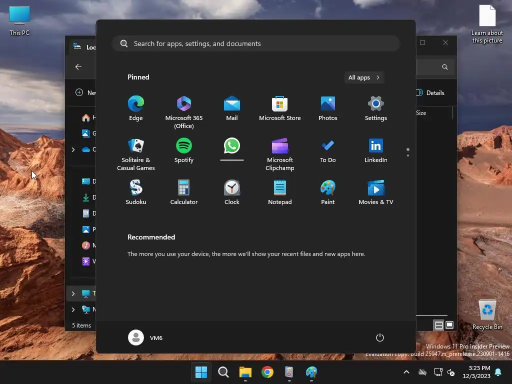The image size is (512, 384).
Task: Open LinkedIn pinned app
Action: [376, 150]
